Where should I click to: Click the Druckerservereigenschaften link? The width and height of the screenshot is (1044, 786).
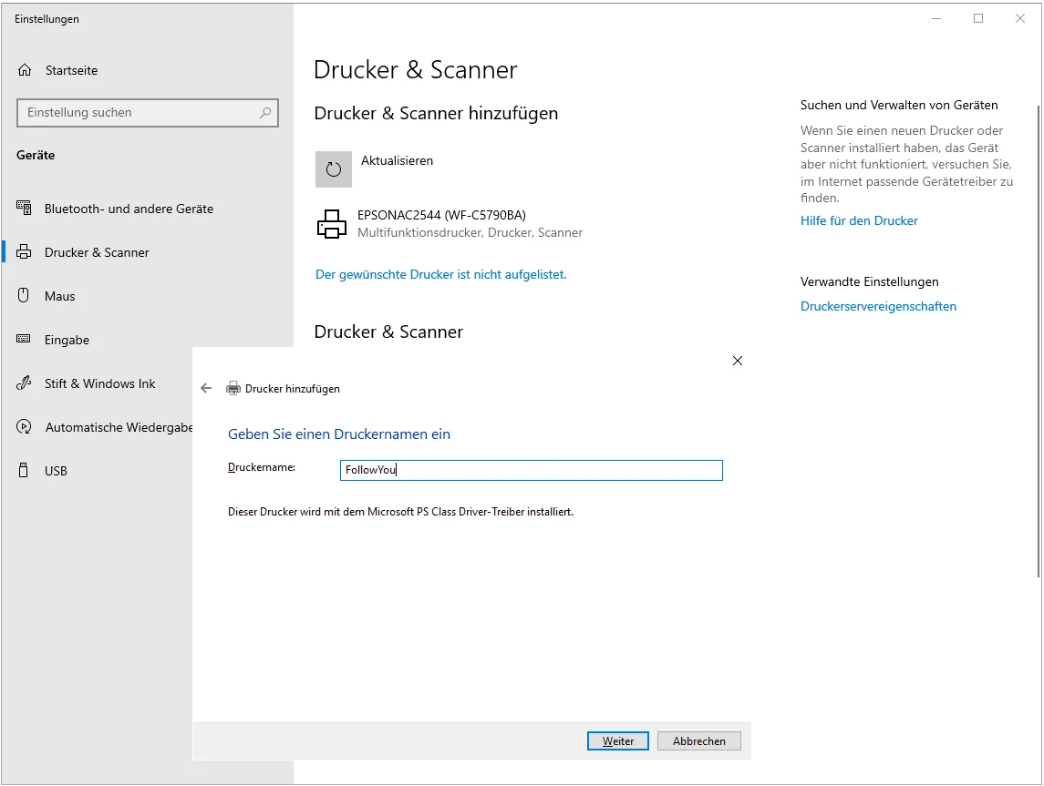878,306
